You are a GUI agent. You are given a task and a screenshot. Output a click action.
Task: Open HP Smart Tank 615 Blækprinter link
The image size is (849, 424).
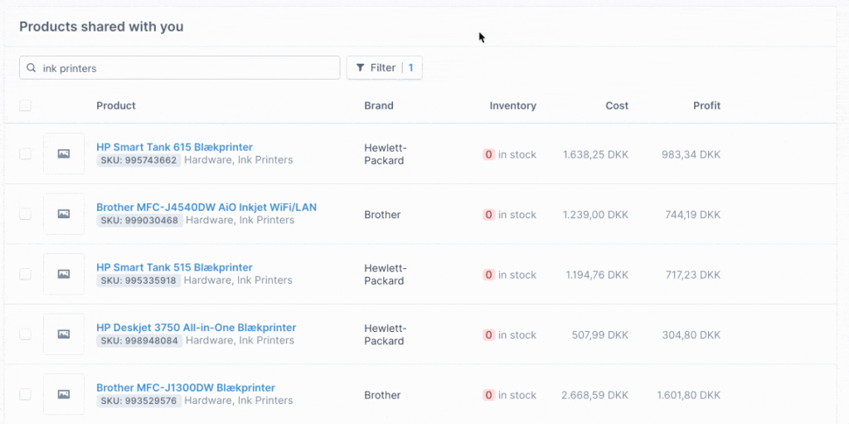pyautogui.click(x=174, y=147)
